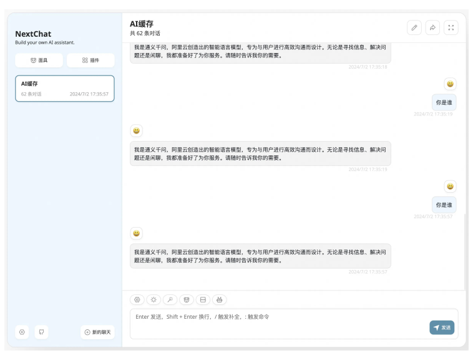Open the 面具 (mask) page

pos(39,60)
